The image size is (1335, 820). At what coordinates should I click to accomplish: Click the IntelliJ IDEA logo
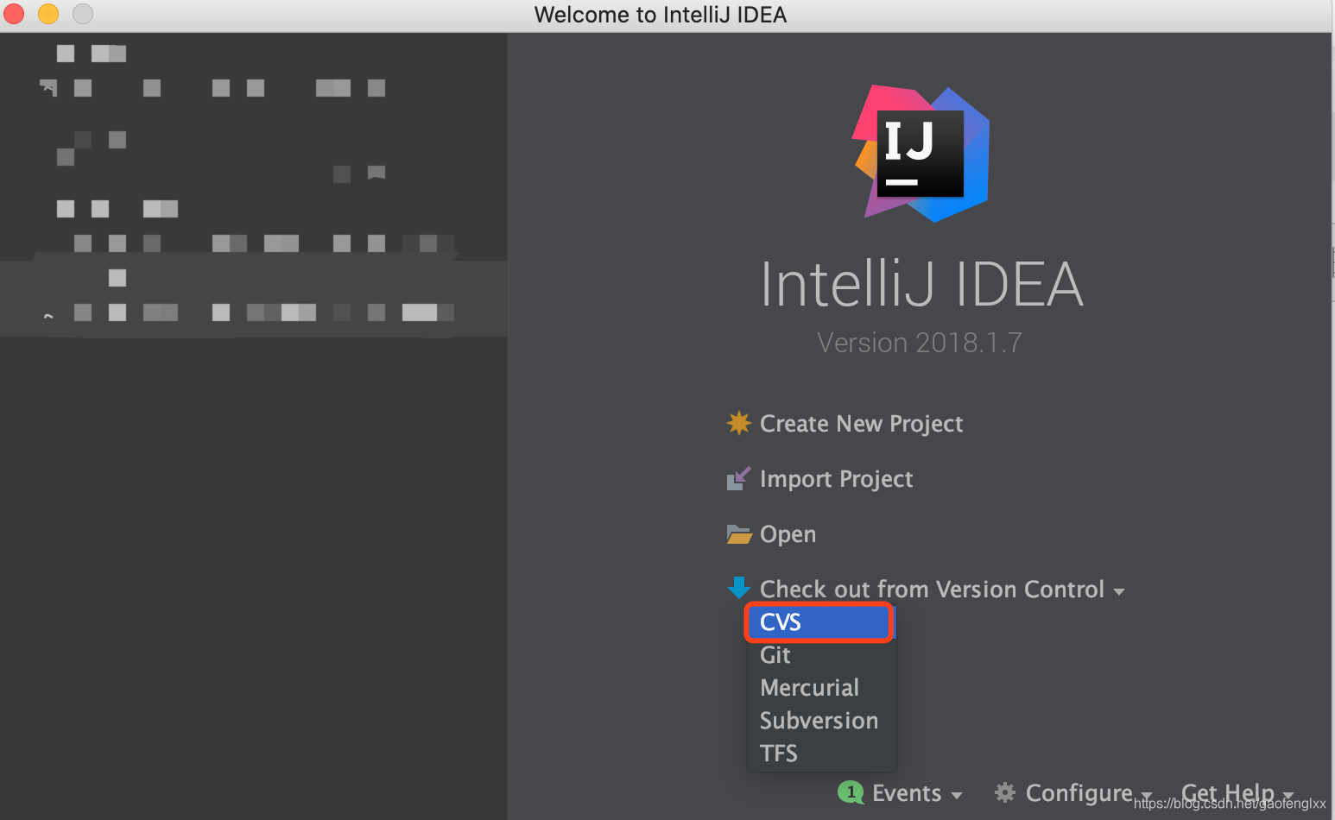[x=920, y=153]
